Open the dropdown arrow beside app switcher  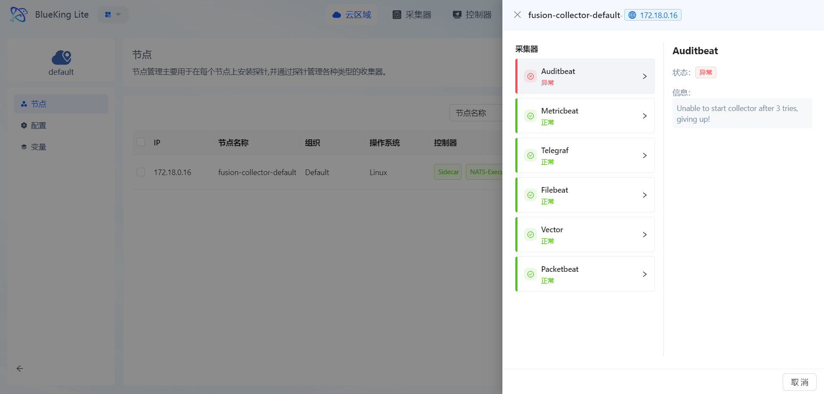[x=118, y=15]
